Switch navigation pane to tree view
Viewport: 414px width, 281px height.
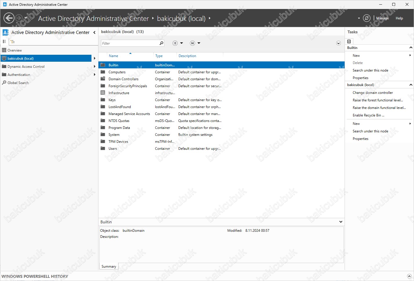click(12, 41)
